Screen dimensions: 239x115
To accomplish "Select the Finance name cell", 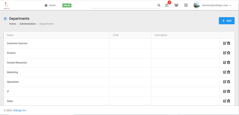I will (x=57, y=53).
